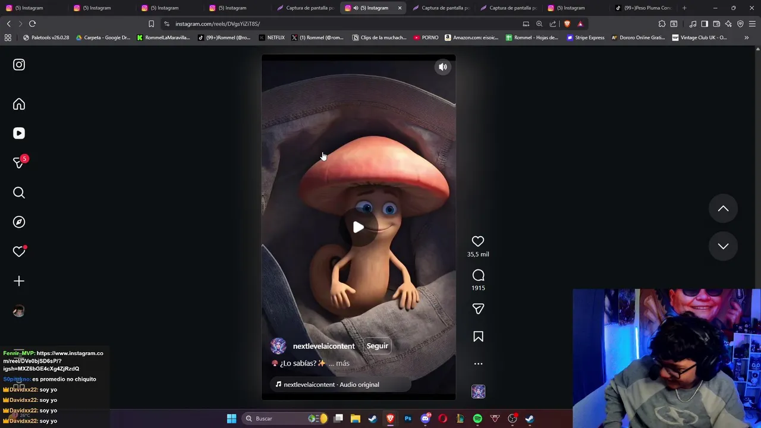
Task: Open NETFLIX bookmark
Action: click(x=272, y=37)
